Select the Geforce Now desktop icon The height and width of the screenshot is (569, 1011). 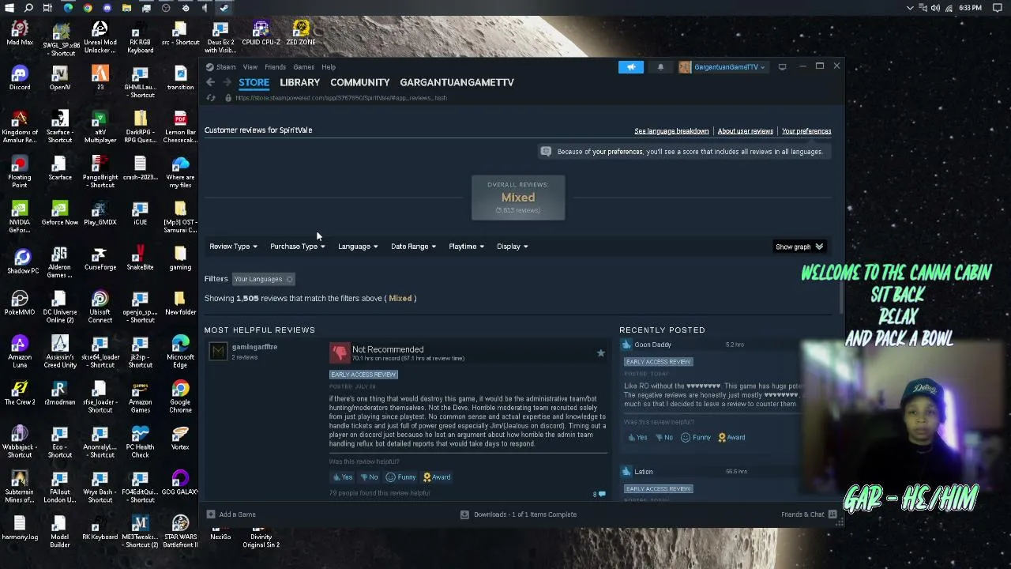click(60, 213)
